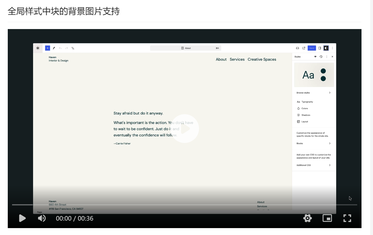373x235 pixels.
Task: Click the Save button
Action: (x=312, y=48)
